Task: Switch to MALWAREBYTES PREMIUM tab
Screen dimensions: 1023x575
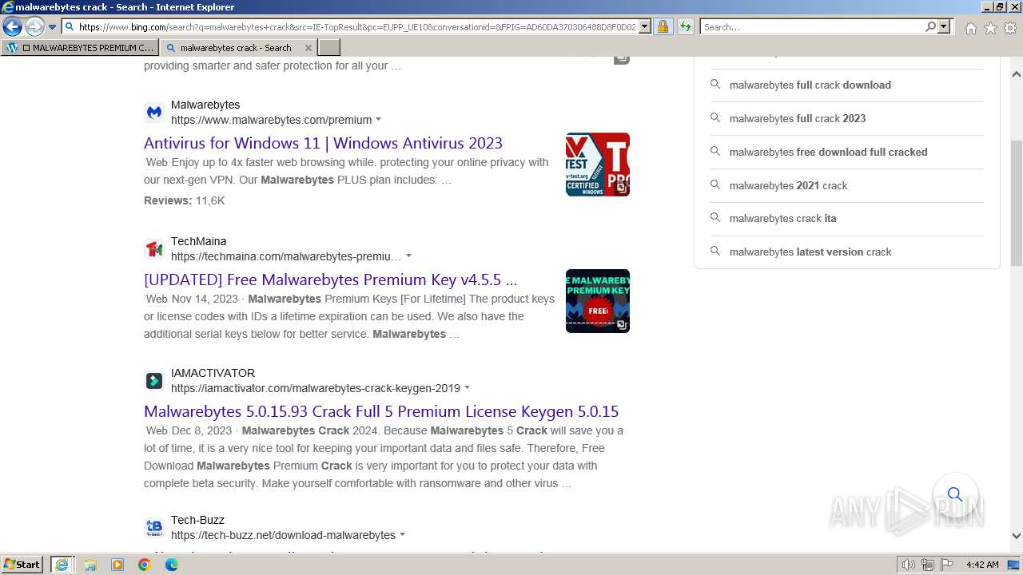Action: pyautogui.click(x=80, y=48)
